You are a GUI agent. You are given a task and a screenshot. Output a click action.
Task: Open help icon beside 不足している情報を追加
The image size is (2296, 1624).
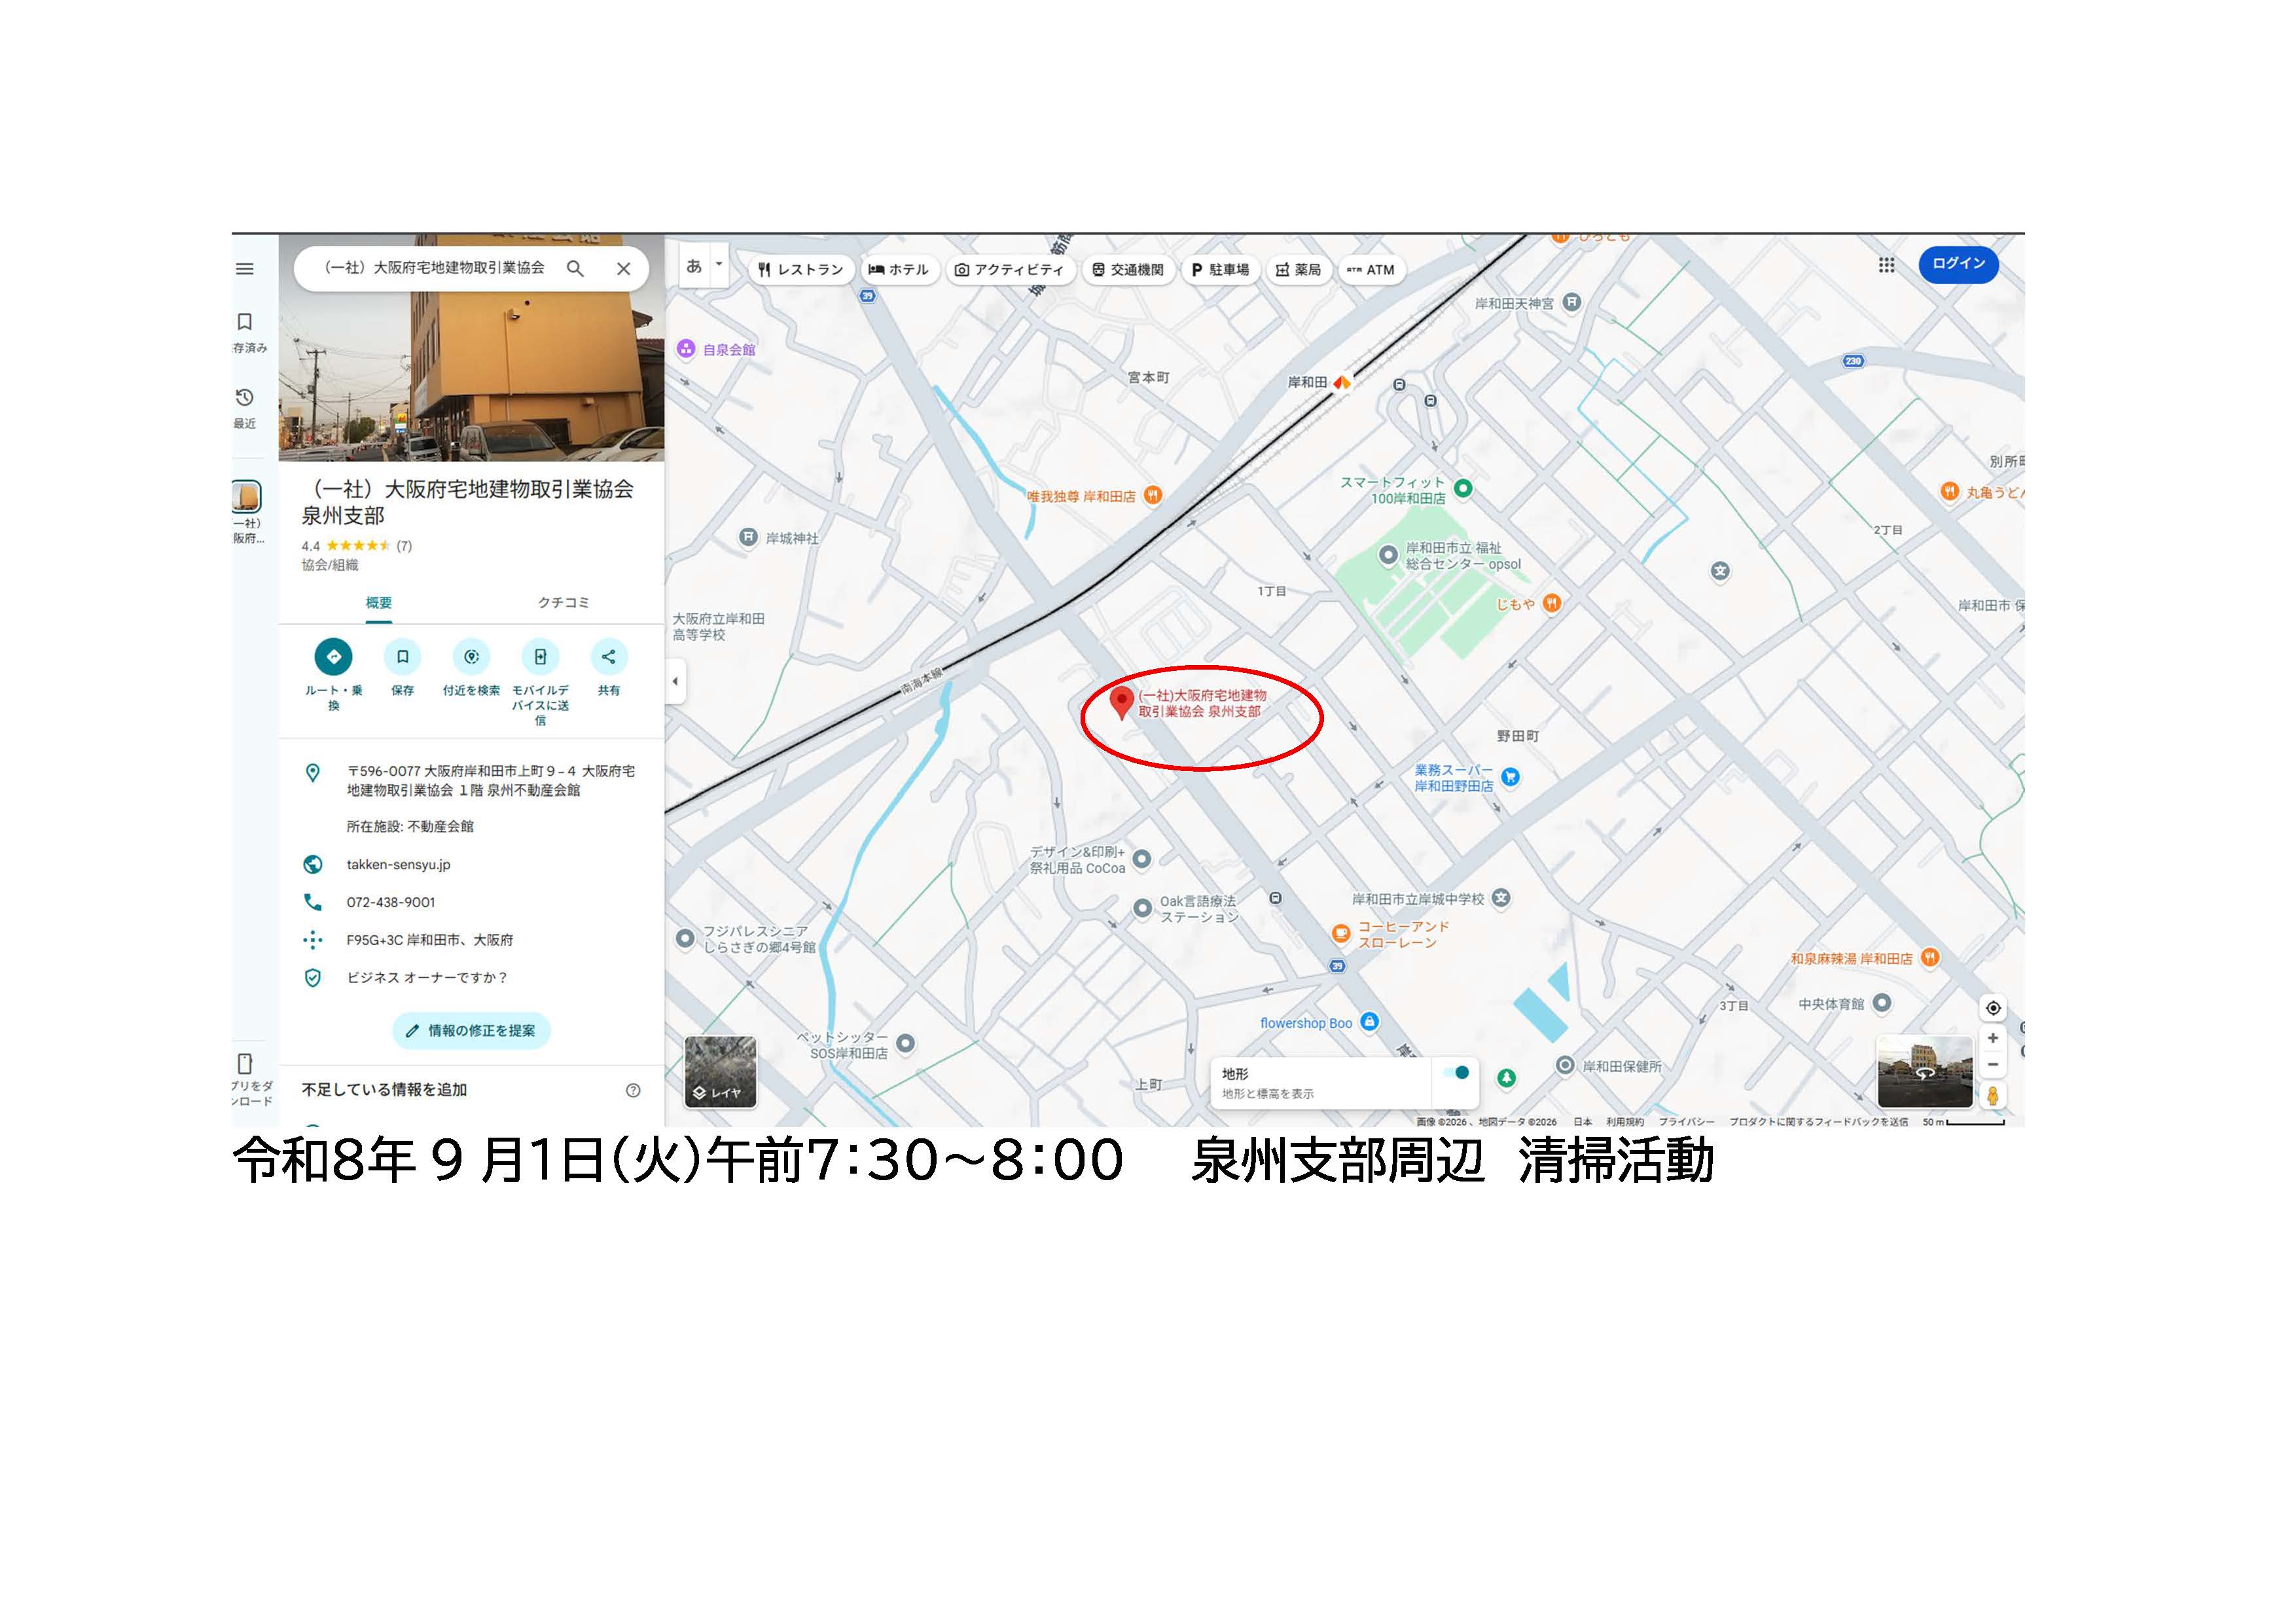pyautogui.click(x=633, y=1091)
